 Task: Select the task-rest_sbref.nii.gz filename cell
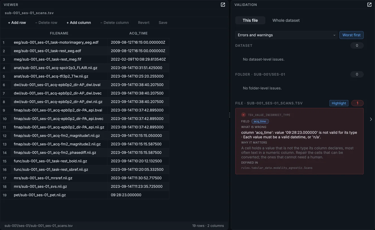coord(59,170)
